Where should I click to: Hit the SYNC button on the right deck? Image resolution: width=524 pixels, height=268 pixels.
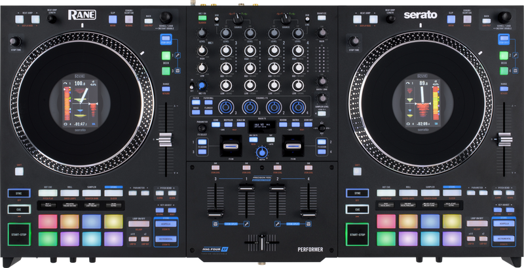(357, 193)
